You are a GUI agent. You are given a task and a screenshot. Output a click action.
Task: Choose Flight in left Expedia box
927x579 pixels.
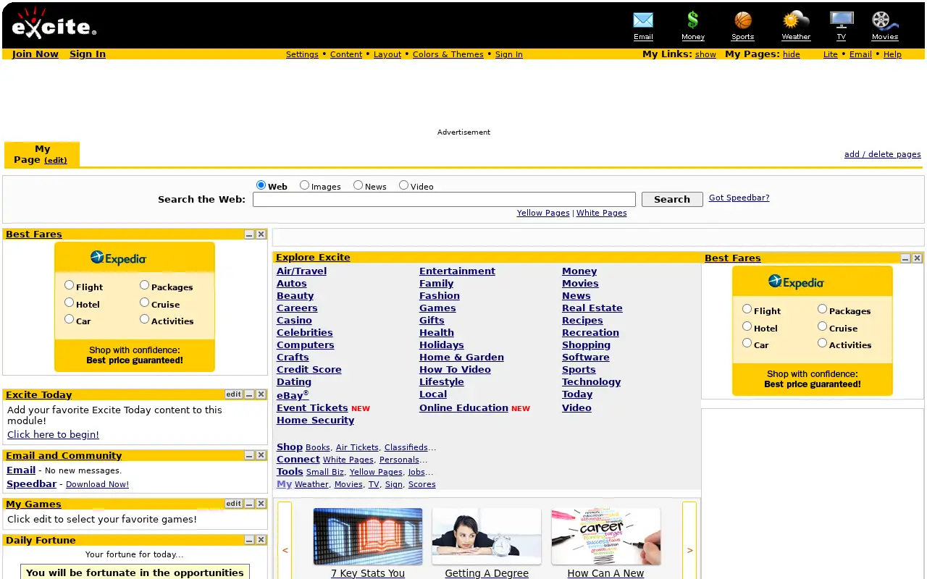[70, 285]
